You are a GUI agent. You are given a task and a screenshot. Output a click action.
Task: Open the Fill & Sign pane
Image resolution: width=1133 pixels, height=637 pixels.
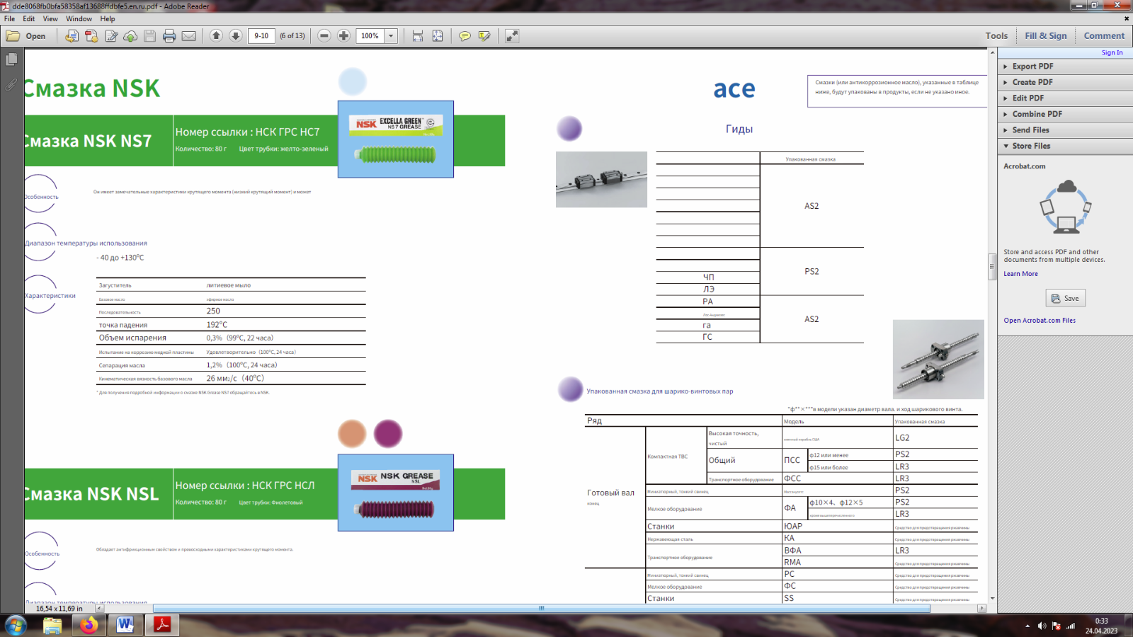[1045, 35]
